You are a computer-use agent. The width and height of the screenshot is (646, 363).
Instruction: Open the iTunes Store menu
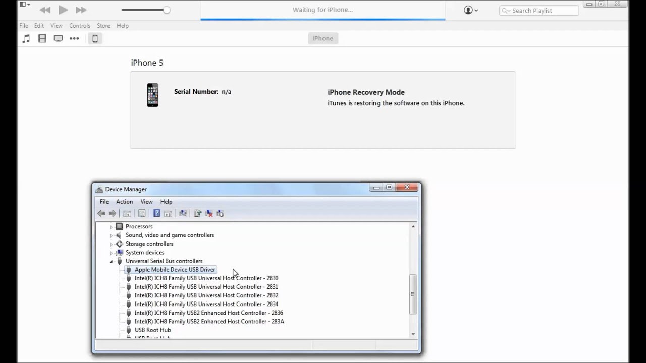103,26
